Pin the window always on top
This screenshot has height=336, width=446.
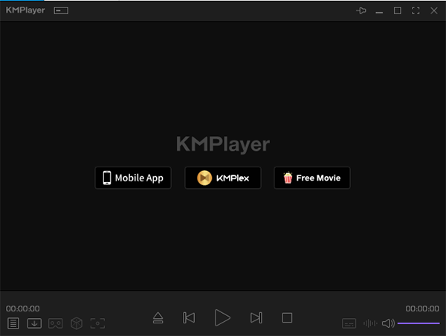click(361, 11)
